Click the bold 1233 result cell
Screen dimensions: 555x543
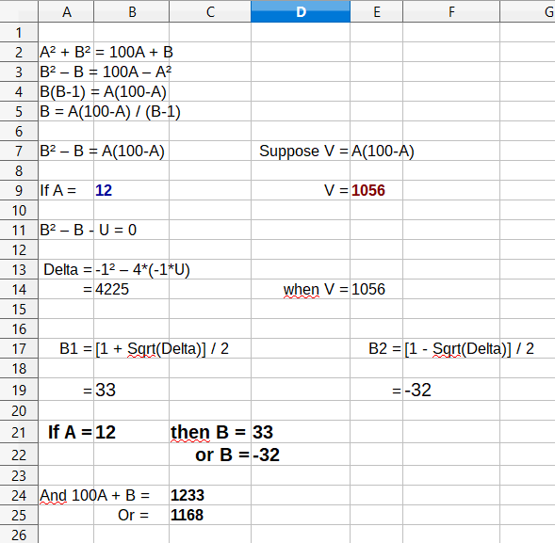click(210, 495)
